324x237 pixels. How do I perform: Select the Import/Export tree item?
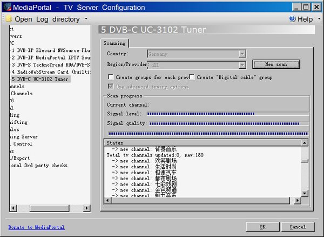(x=19, y=159)
